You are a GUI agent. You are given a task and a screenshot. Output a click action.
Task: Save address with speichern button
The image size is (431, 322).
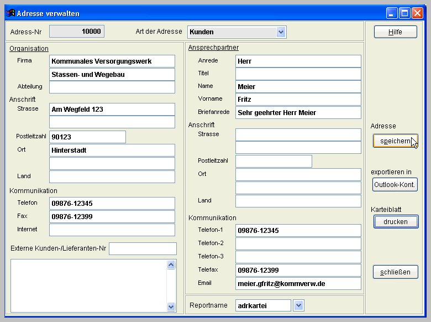pos(395,141)
